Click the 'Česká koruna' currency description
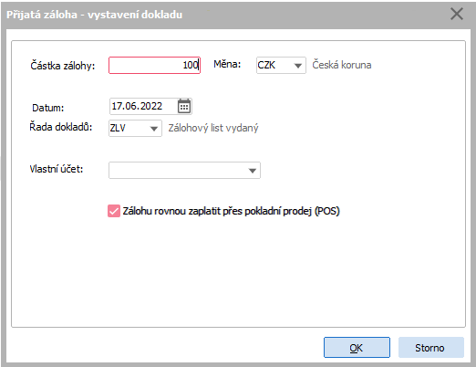The height and width of the screenshot is (367, 476). 342,65
